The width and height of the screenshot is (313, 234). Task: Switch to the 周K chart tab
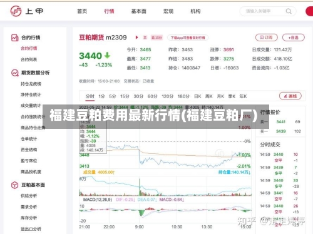209,96
